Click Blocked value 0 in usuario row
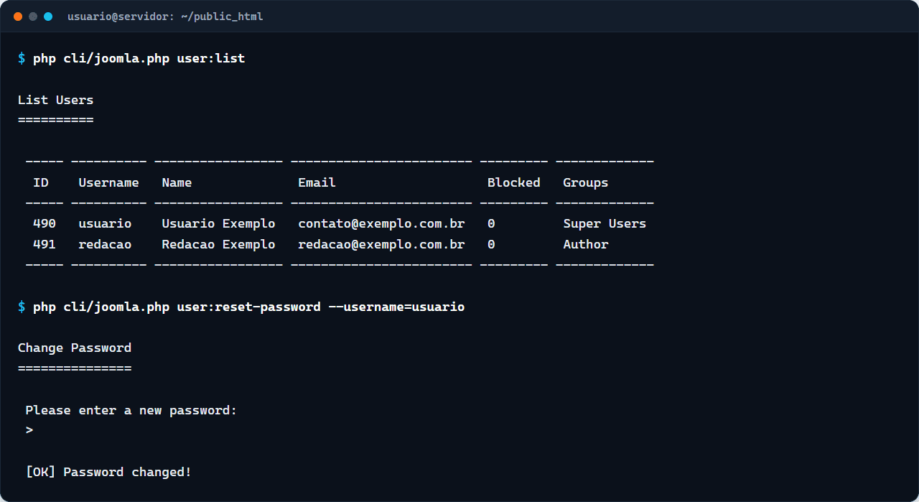This screenshot has height=502, width=919. point(491,223)
